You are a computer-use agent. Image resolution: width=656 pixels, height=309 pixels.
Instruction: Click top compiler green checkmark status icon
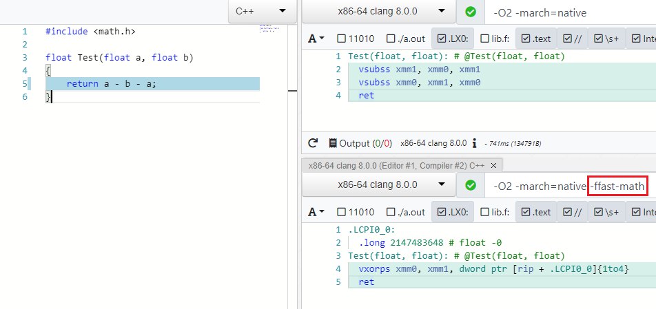coord(470,12)
